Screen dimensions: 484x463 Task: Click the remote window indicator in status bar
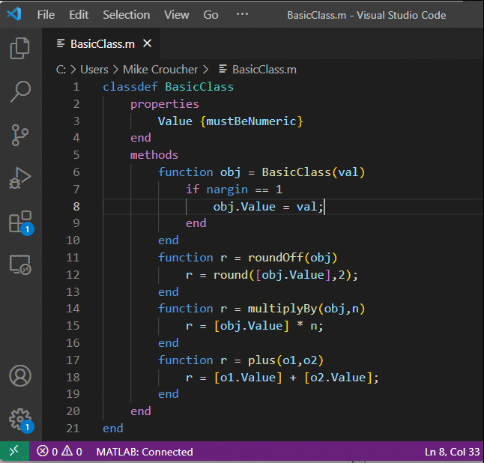(13, 452)
